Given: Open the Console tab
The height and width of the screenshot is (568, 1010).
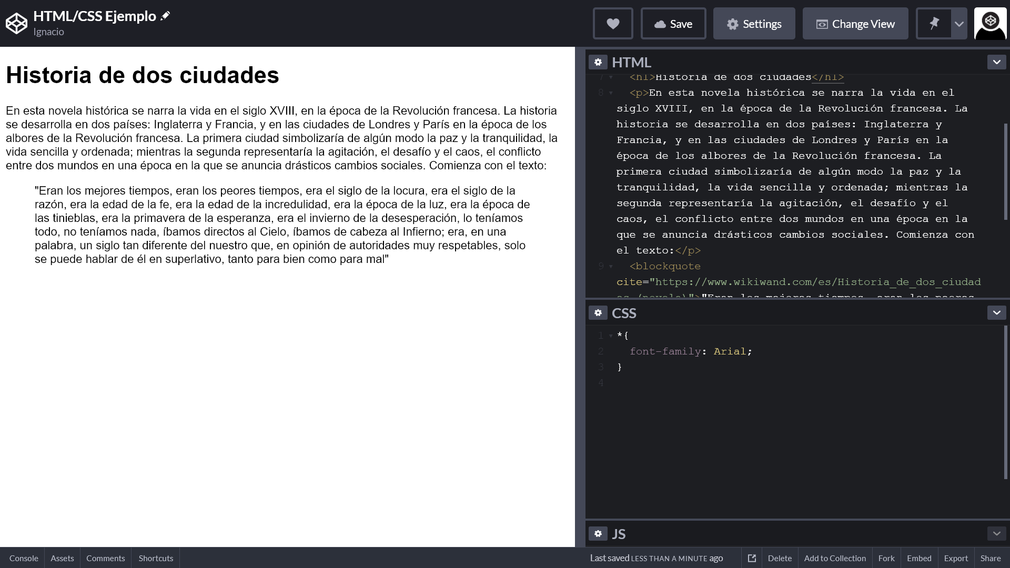Looking at the screenshot, I should (x=24, y=558).
